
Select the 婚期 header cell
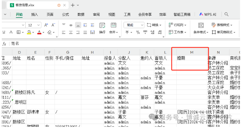tap(192, 58)
